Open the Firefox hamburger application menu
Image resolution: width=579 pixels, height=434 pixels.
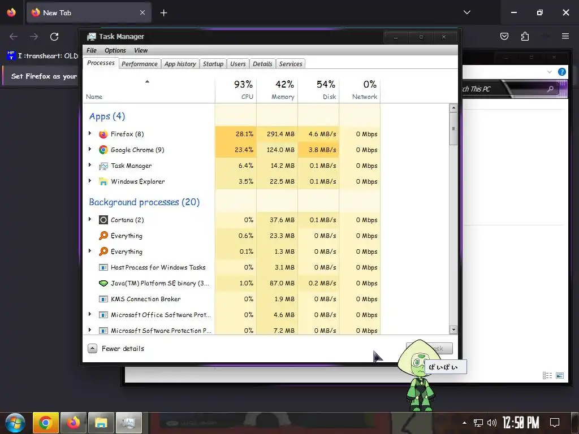565,36
